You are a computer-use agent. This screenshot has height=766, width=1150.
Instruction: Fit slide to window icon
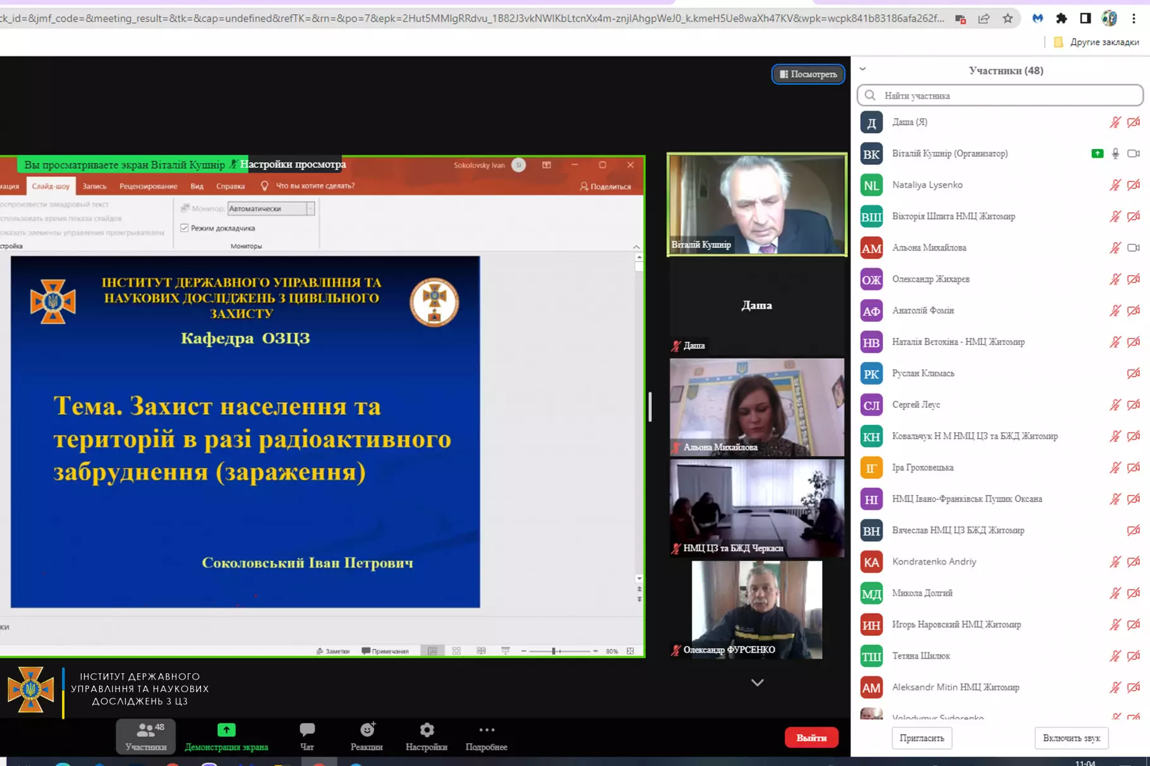coord(630,651)
